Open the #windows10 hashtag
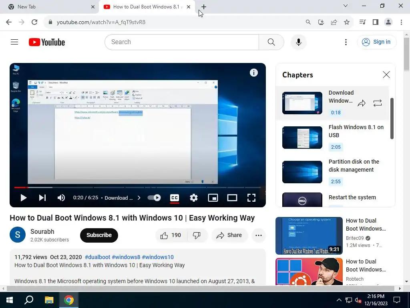 click(x=158, y=257)
